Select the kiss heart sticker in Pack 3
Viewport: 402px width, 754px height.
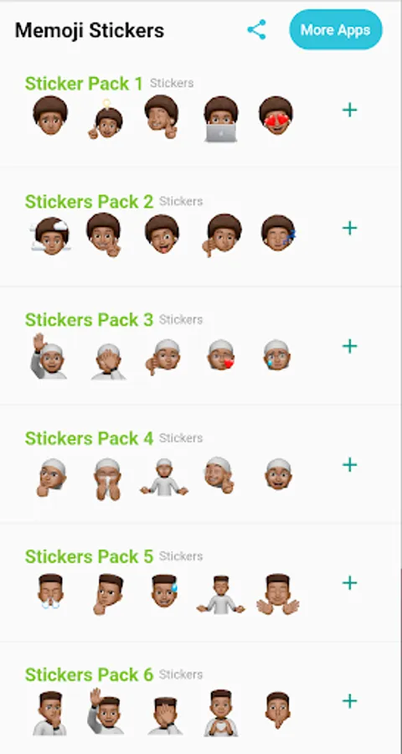pos(221,355)
